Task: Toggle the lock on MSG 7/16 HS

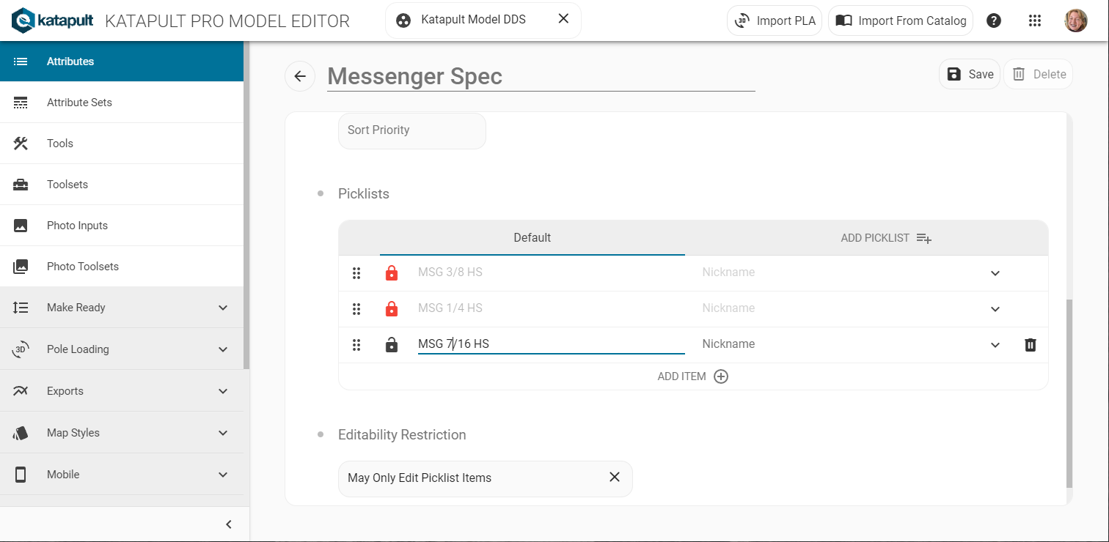Action: [392, 345]
